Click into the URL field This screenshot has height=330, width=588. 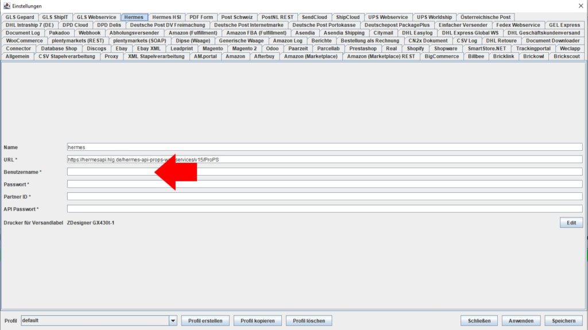325,160
